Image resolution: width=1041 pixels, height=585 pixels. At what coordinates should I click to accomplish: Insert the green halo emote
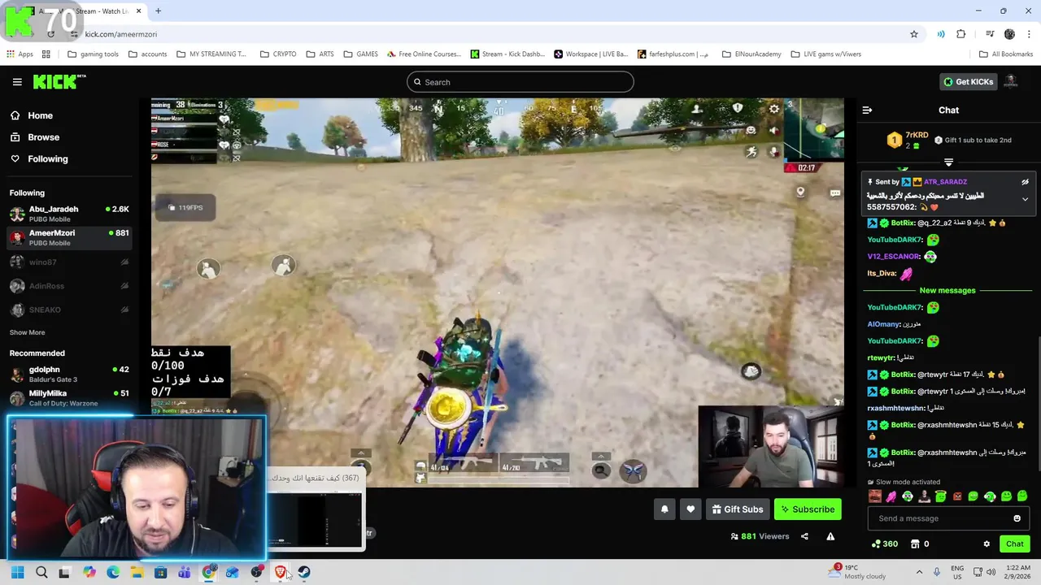pos(940,496)
